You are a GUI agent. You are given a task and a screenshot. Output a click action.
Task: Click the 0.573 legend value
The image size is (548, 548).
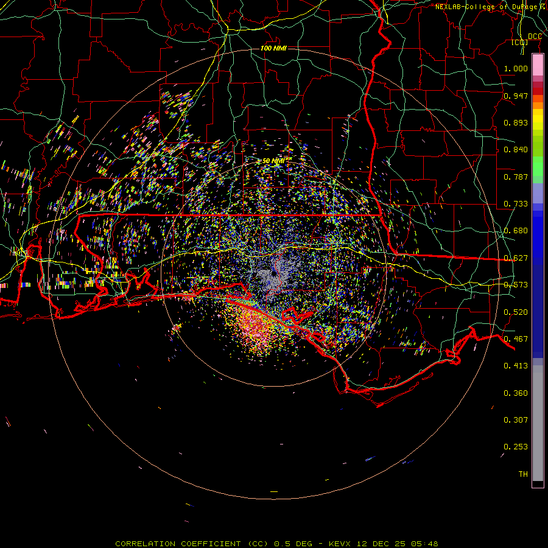[x=516, y=285]
